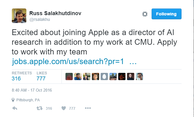Click the Pittsburgh, PA location text

click(28, 100)
